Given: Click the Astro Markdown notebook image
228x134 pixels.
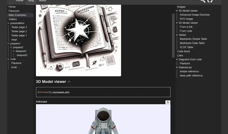Looking at the screenshot, I should [78, 40].
